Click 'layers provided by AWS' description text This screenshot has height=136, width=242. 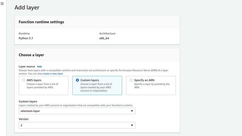(40, 87)
